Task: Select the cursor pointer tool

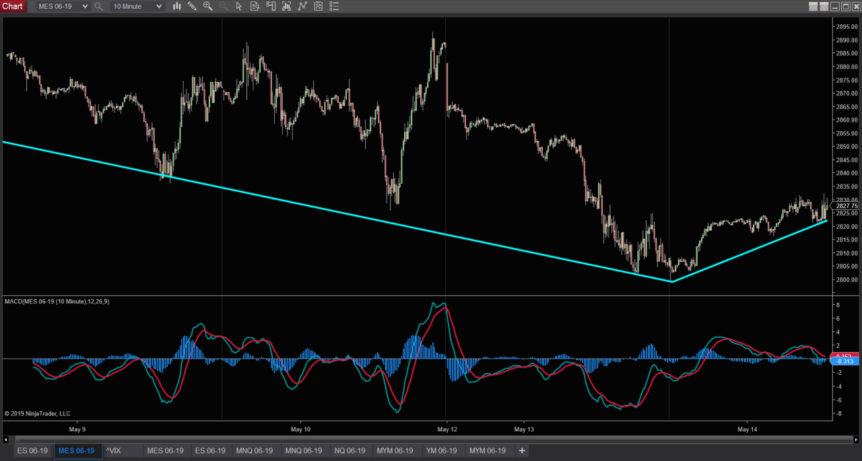Action: (x=239, y=6)
